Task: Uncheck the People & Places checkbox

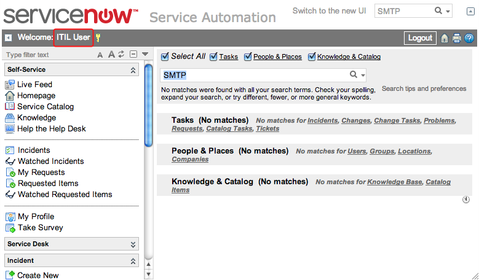Action: click(x=248, y=56)
